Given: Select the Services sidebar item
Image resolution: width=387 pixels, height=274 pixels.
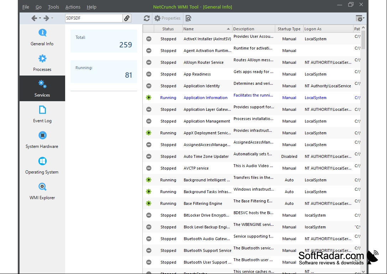Looking at the screenshot, I should (x=42, y=88).
